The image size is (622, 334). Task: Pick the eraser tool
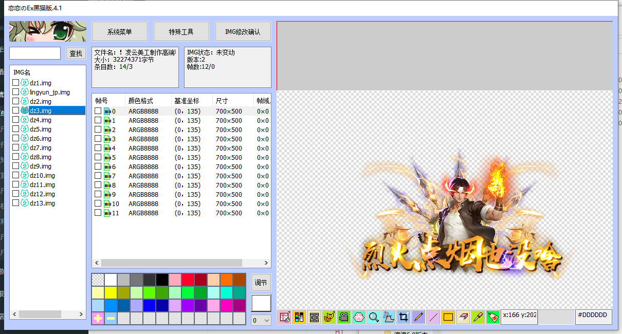coord(463,317)
